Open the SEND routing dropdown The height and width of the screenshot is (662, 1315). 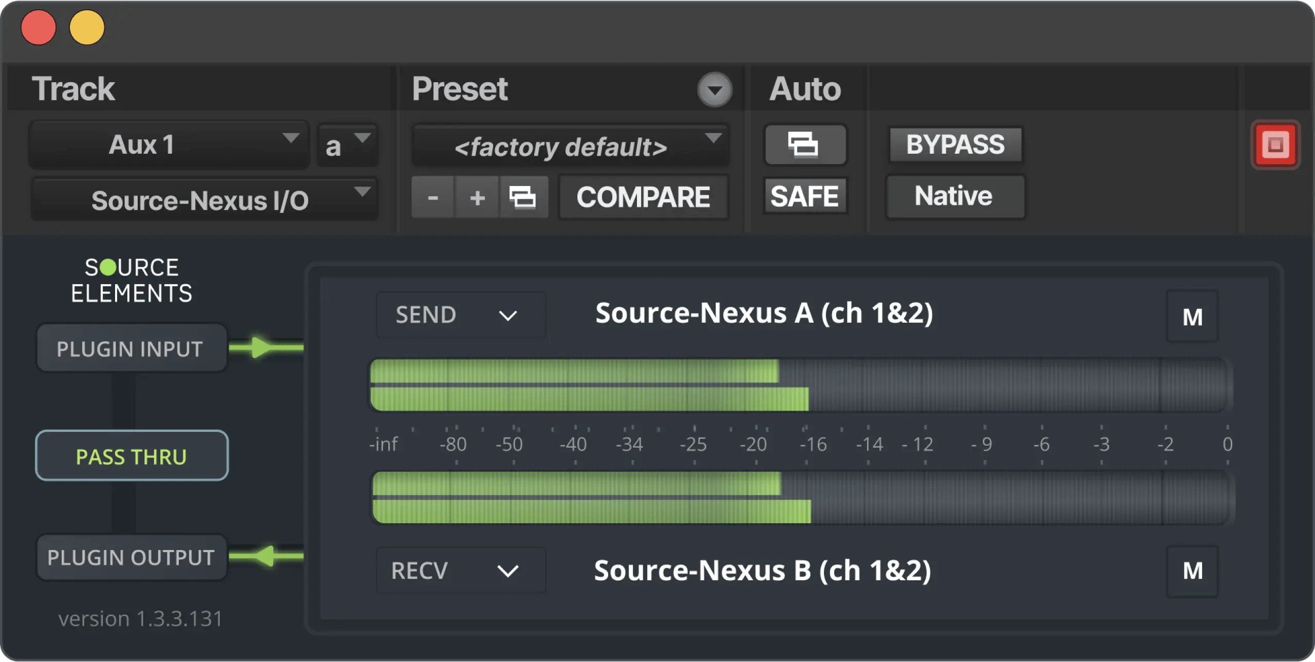460,315
